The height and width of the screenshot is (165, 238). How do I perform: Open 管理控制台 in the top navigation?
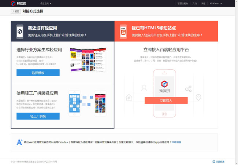(182, 3)
